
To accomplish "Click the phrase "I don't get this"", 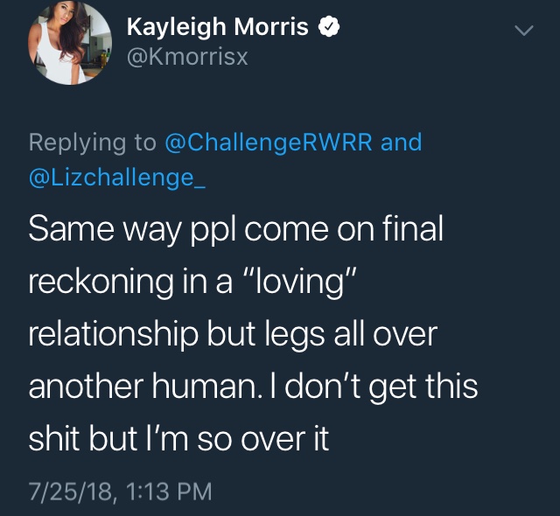I will (374, 387).
